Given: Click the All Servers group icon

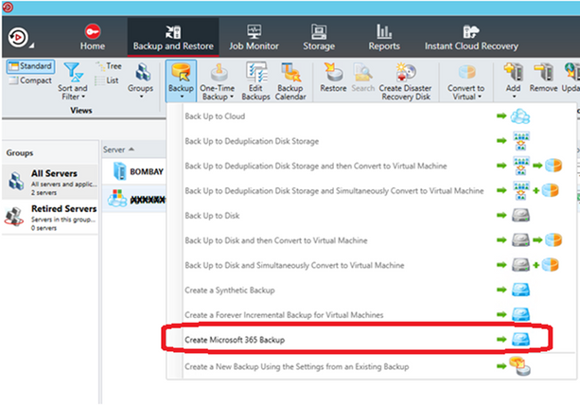Looking at the screenshot, I should (x=16, y=182).
